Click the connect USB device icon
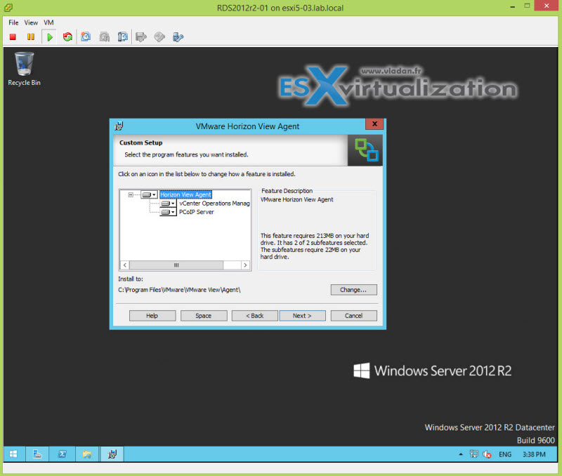This screenshot has width=562, height=476. click(178, 37)
